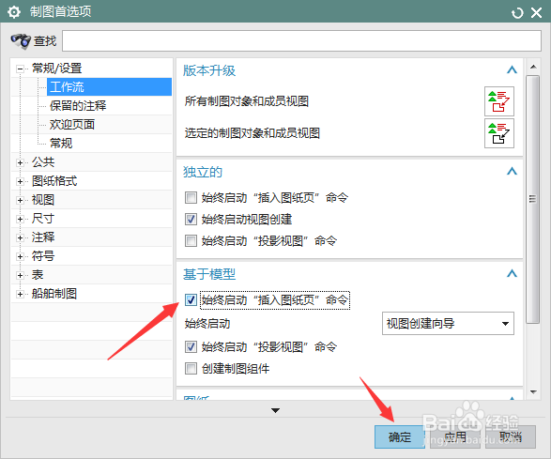Select 图纸格式 tree item label
The image size is (551, 459).
click(54, 181)
